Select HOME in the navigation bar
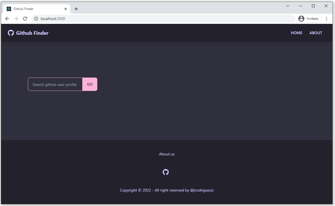This screenshot has width=335, height=206. coord(296,33)
